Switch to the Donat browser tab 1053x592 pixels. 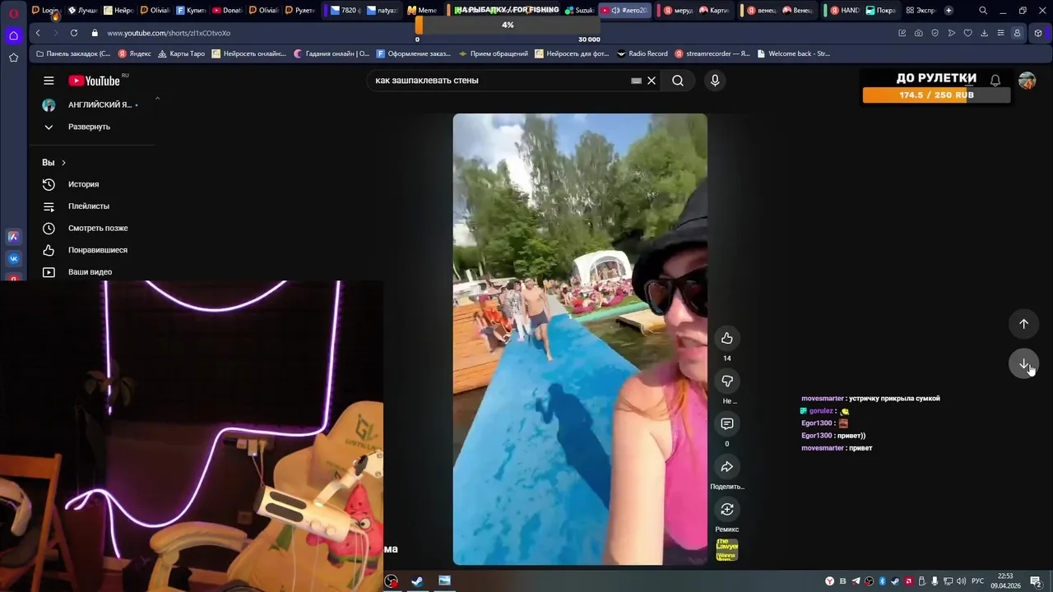[226, 11]
